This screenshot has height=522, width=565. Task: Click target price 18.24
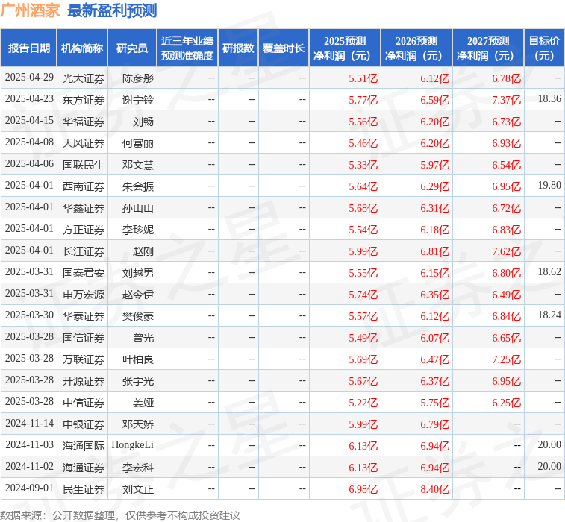pyautogui.click(x=549, y=315)
